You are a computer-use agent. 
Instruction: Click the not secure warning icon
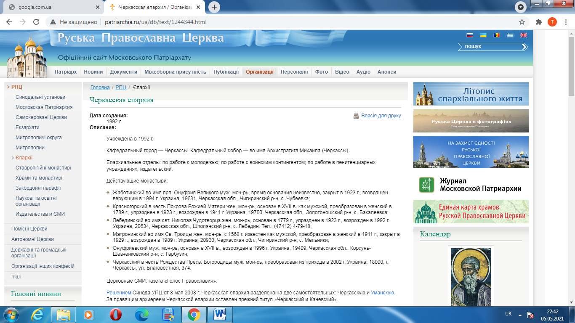tap(53, 22)
